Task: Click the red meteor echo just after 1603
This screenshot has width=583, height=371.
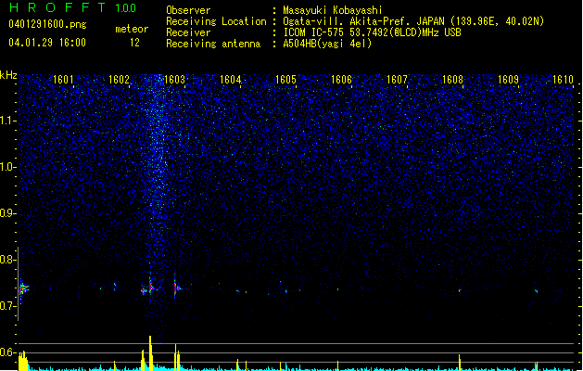Action: (x=175, y=288)
